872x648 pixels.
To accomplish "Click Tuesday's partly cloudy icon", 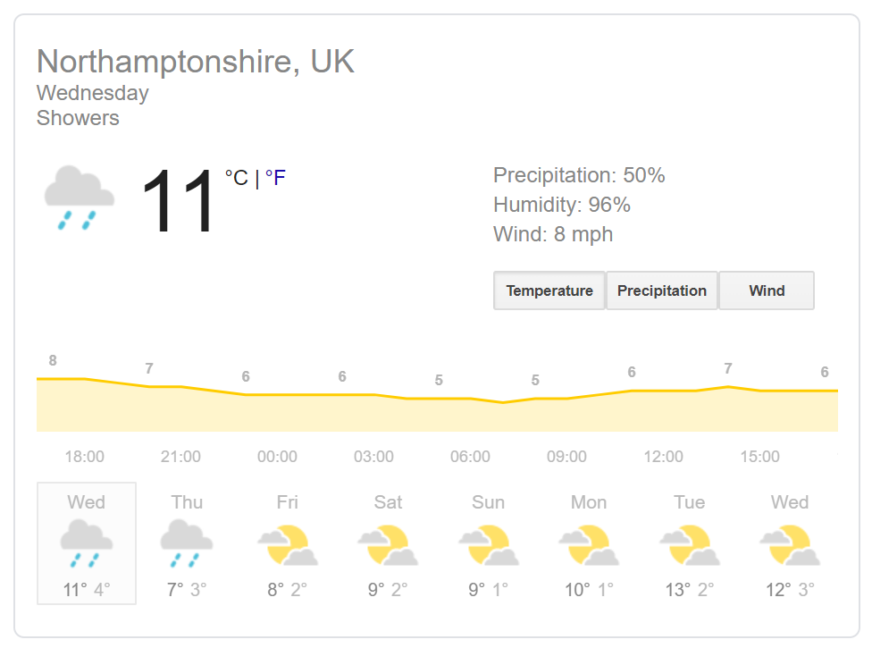I will (x=690, y=544).
